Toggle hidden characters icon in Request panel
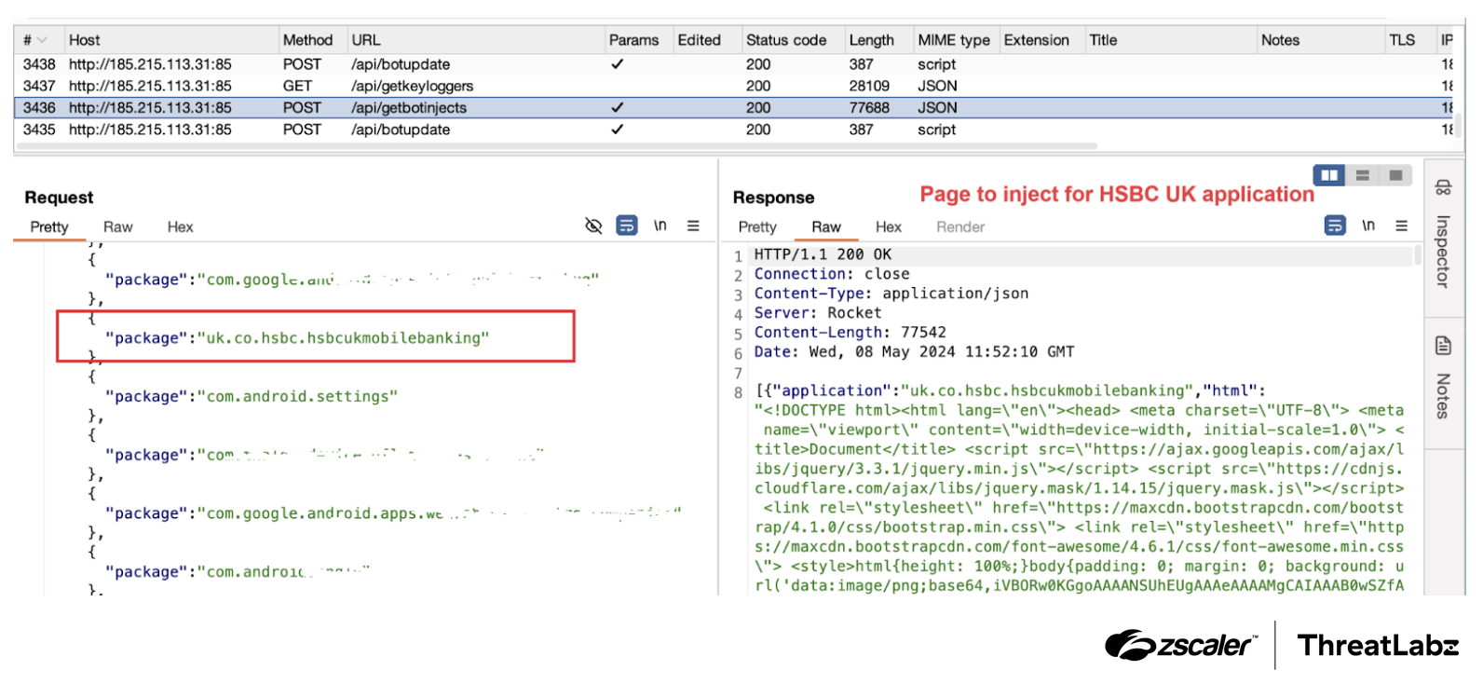 tap(593, 226)
